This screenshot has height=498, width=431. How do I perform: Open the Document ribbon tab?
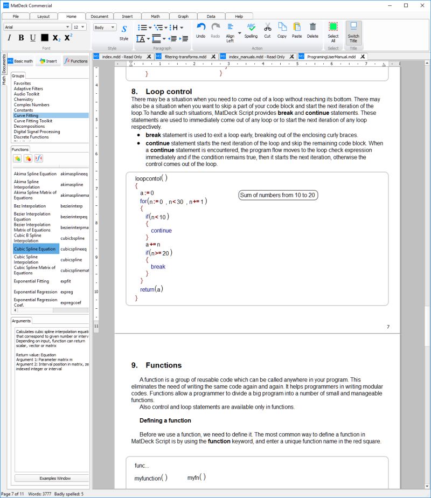click(99, 16)
